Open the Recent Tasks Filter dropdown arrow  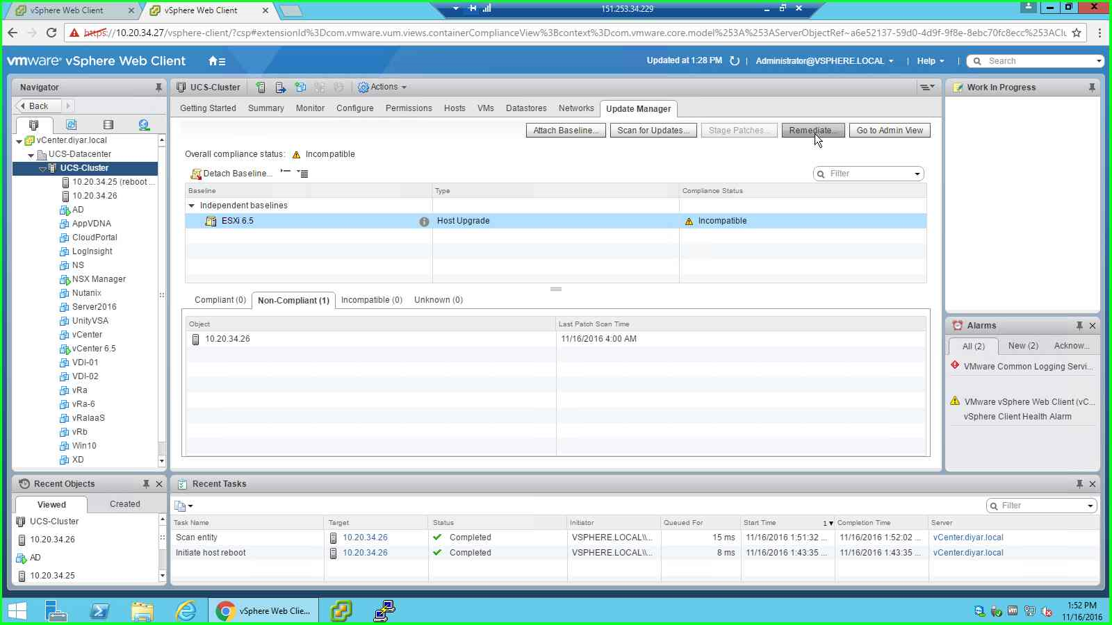(x=1090, y=506)
